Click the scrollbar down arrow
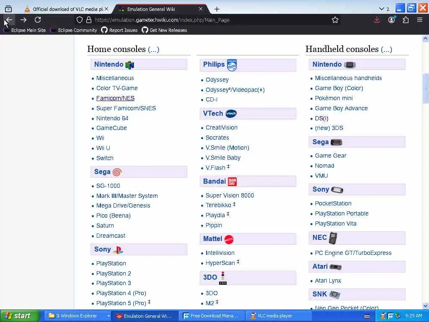 tap(426, 306)
